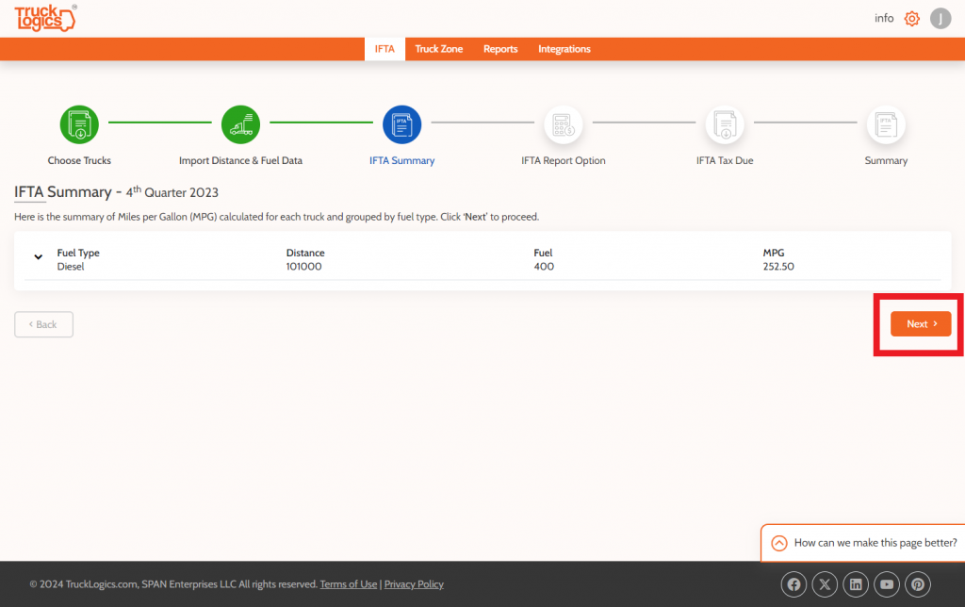Expand the Diesel fuel type row
The image size is (965, 607).
click(x=38, y=256)
